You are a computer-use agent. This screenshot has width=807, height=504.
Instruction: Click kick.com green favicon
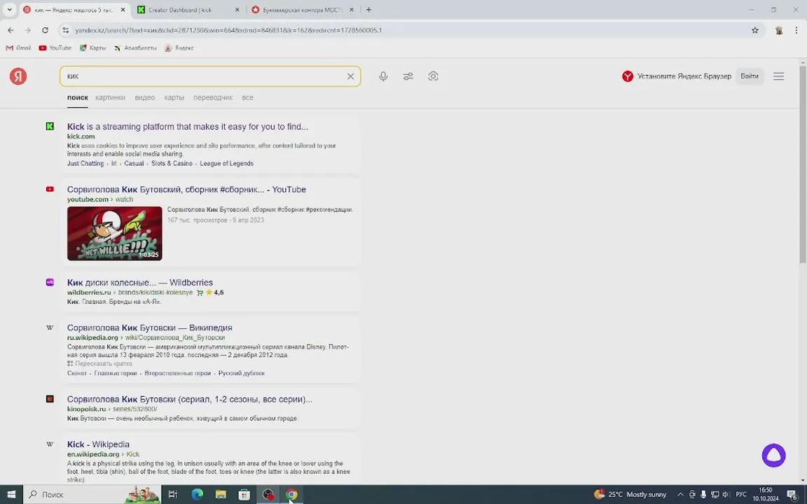tap(50, 127)
